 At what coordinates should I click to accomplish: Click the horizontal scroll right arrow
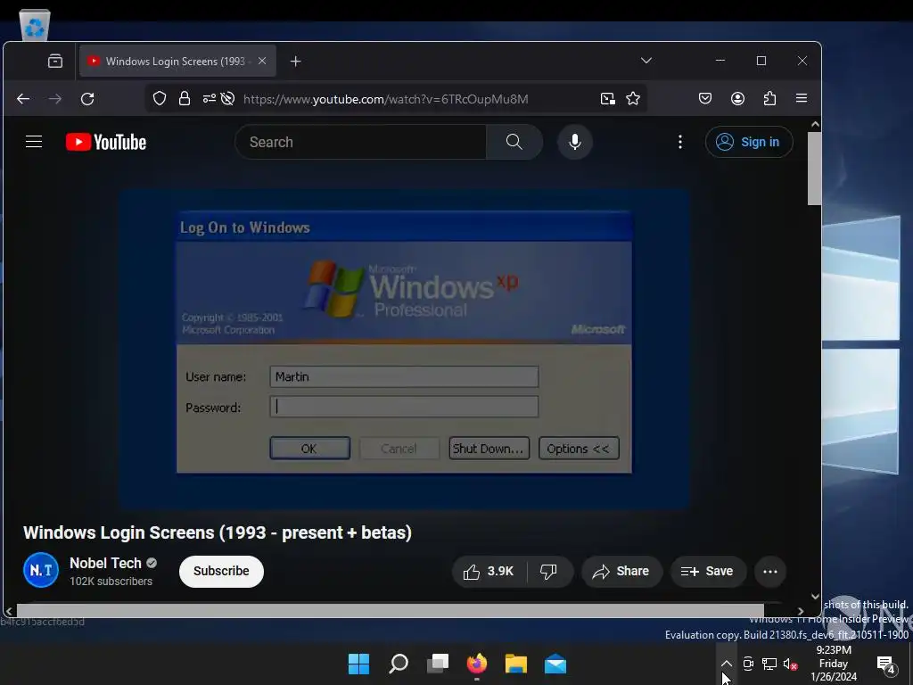pos(801,611)
